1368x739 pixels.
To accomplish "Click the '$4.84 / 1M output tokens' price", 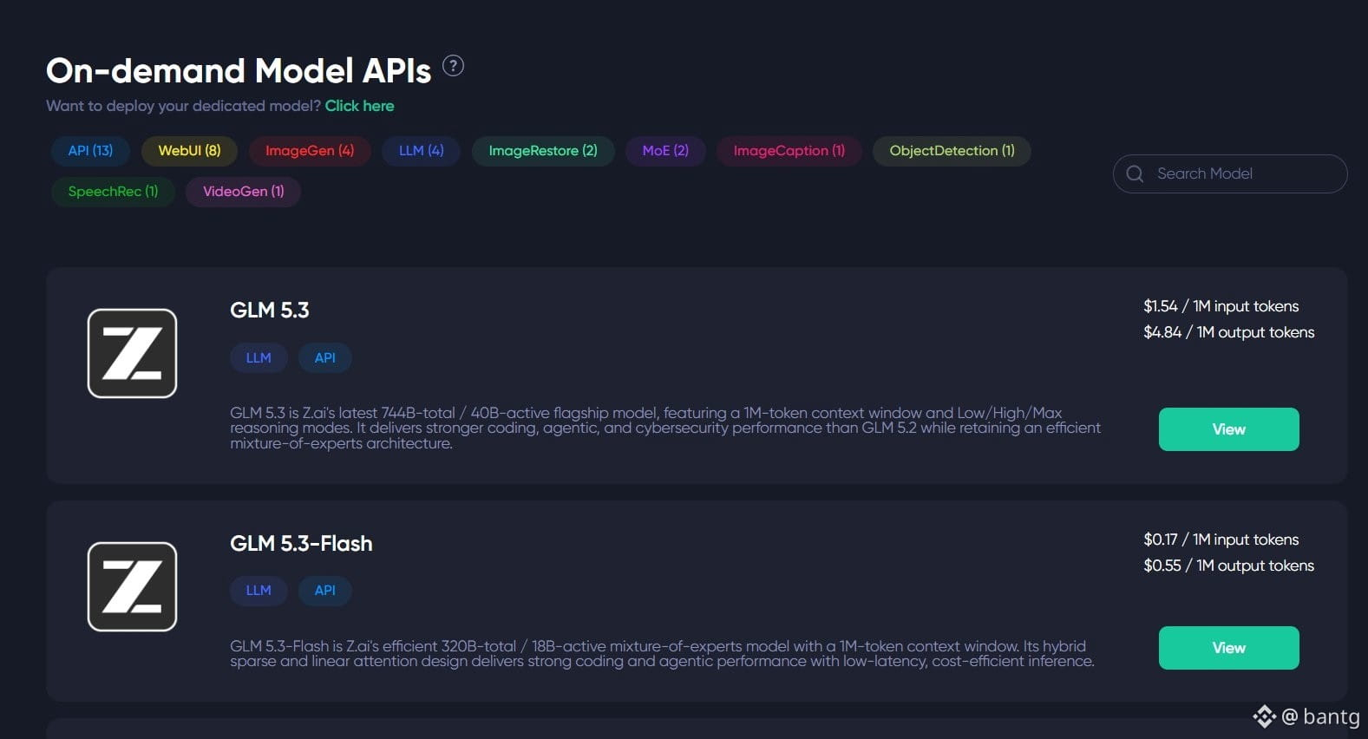I will tap(1228, 332).
